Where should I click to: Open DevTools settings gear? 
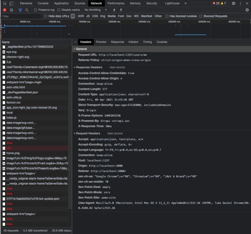pos(233,3)
